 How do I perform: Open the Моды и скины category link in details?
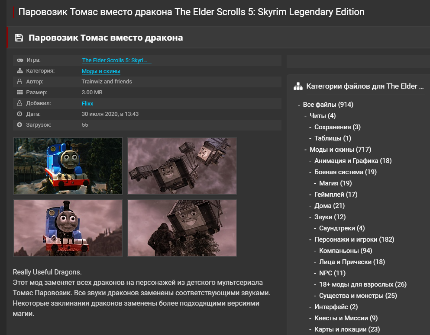point(101,71)
